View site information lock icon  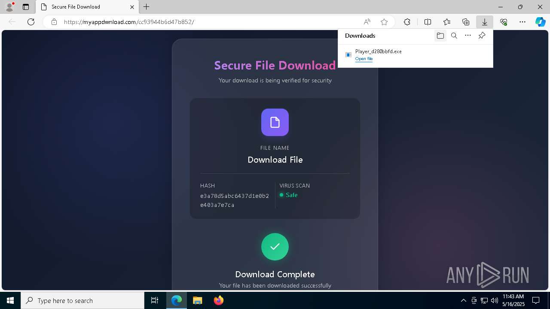54,22
